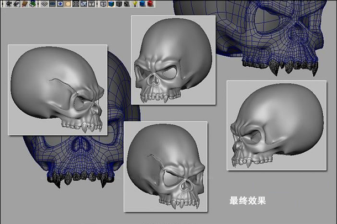Viewport: 337px width, 224px height.
Task: Click the 最终效果 caption text
Action: pos(248,201)
